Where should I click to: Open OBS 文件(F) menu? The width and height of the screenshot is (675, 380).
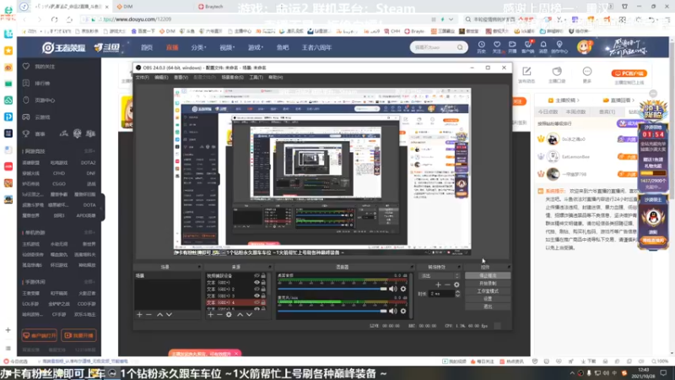point(142,78)
